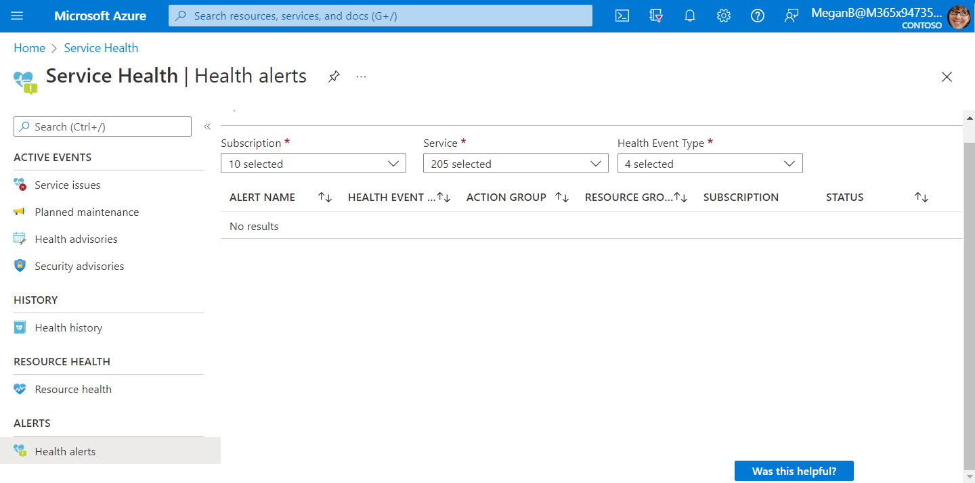Click the Service Health breadcrumb link

click(101, 48)
